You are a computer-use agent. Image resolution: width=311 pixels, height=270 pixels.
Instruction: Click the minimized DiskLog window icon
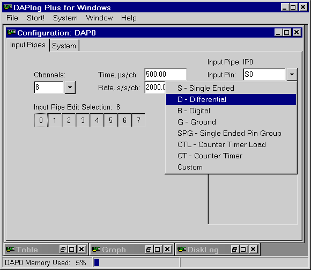182,250
